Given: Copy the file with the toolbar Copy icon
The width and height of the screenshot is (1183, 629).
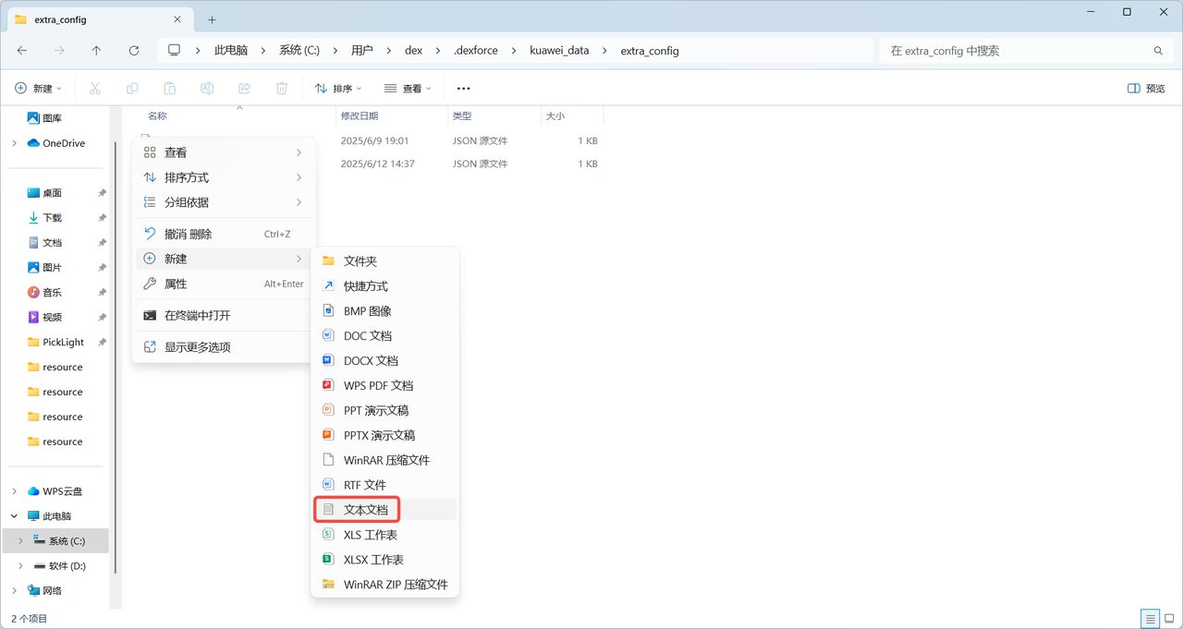Looking at the screenshot, I should coord(131,88).
